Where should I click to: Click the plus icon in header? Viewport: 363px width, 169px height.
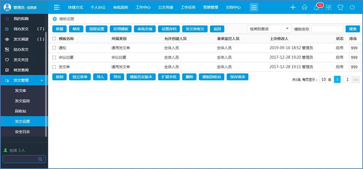(x=293, y=7)
